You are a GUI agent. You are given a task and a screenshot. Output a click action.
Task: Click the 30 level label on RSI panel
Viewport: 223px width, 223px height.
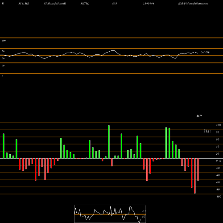click(3, 66)
